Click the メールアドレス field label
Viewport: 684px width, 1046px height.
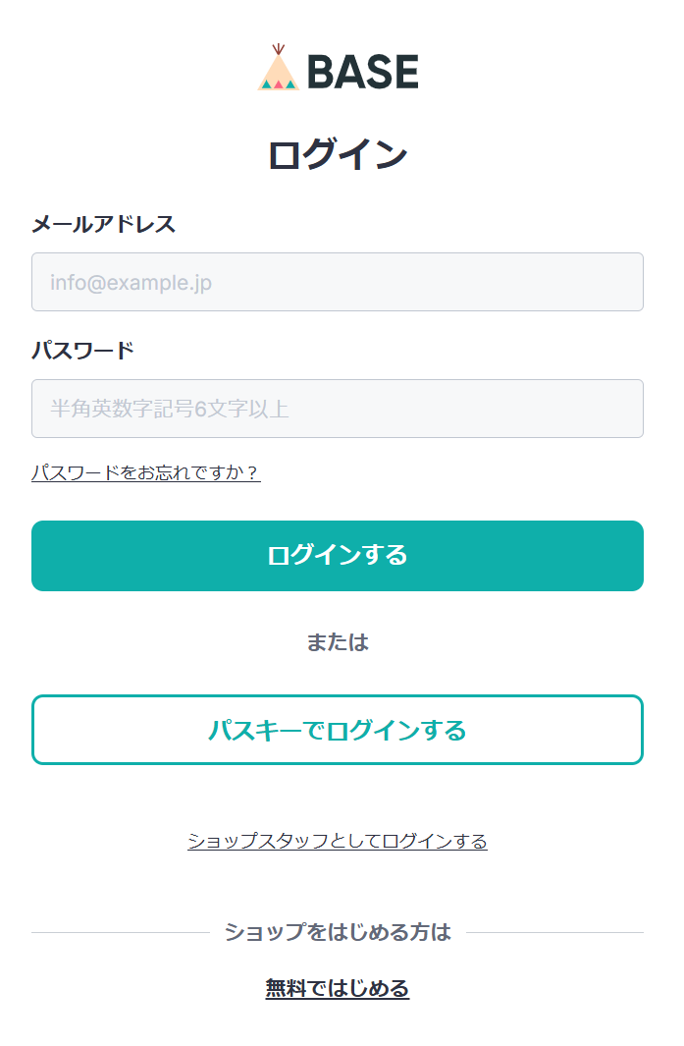[104, 224]
